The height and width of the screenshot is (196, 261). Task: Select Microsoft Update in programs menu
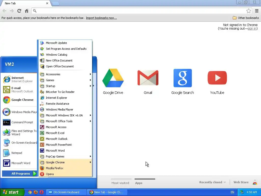click(66, 43)
